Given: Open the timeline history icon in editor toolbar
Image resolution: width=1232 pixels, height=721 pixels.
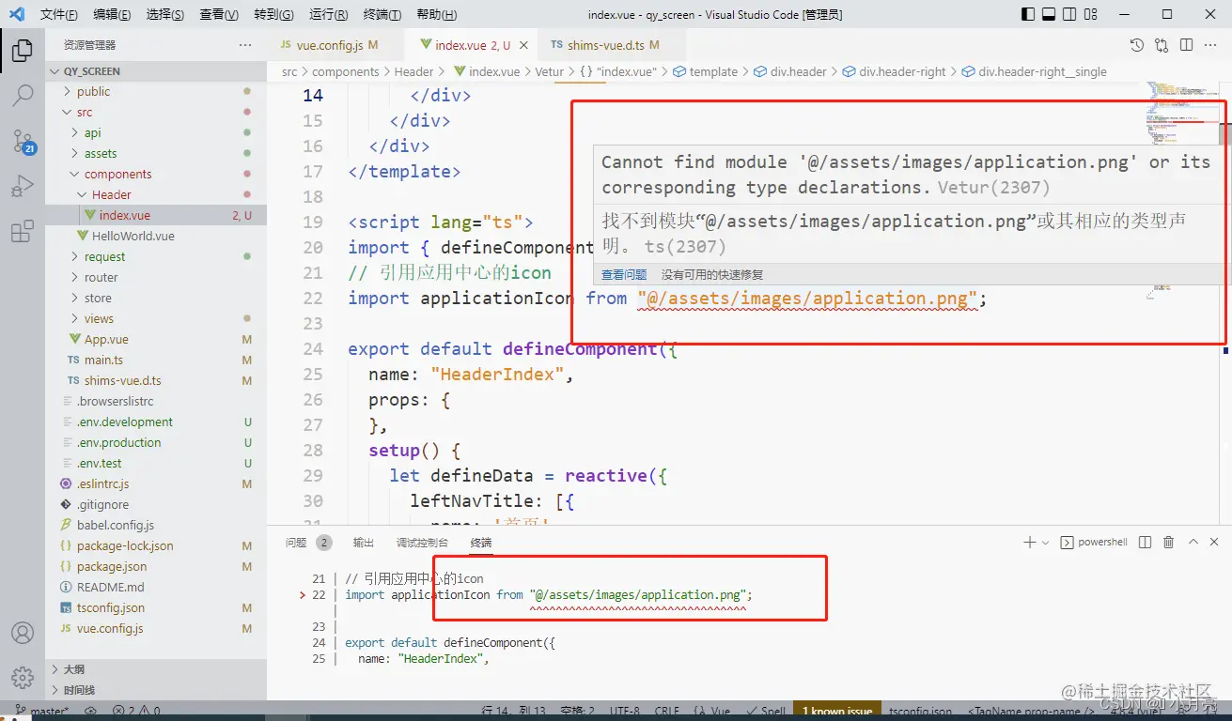Looking at the screenshot, I should (1137, 45).
